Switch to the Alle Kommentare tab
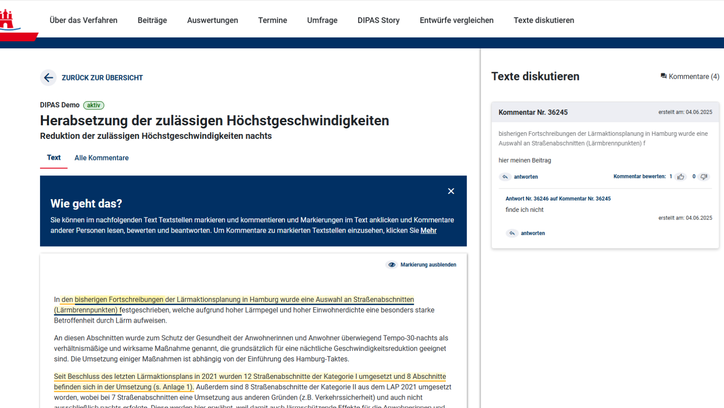Screen dimensions: 724x408 pyautogui.click(x=101, y=158)
